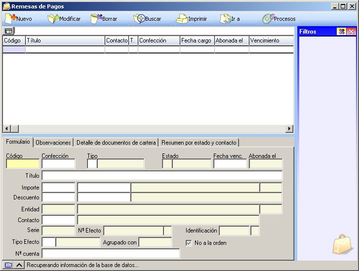The height and width of the screenshot is (271, 359).
Task: Click the second Importe amount field
Action: [x=104, y=188]
